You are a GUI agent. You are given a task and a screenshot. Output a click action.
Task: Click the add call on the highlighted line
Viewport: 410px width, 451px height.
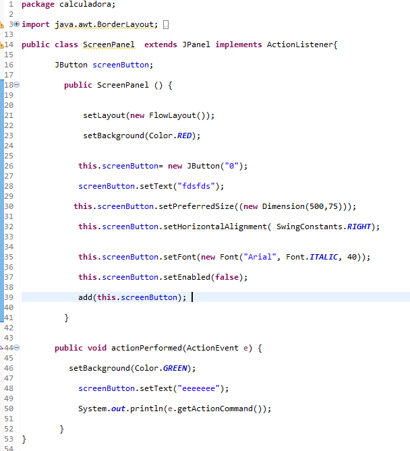pyautogui.click(x=85, y=297)
